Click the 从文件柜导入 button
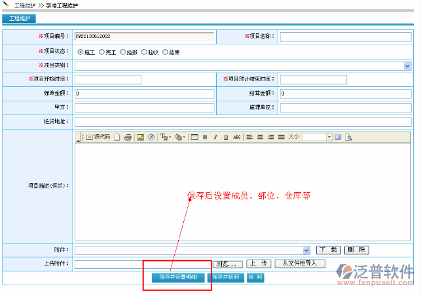 [299, 264]
